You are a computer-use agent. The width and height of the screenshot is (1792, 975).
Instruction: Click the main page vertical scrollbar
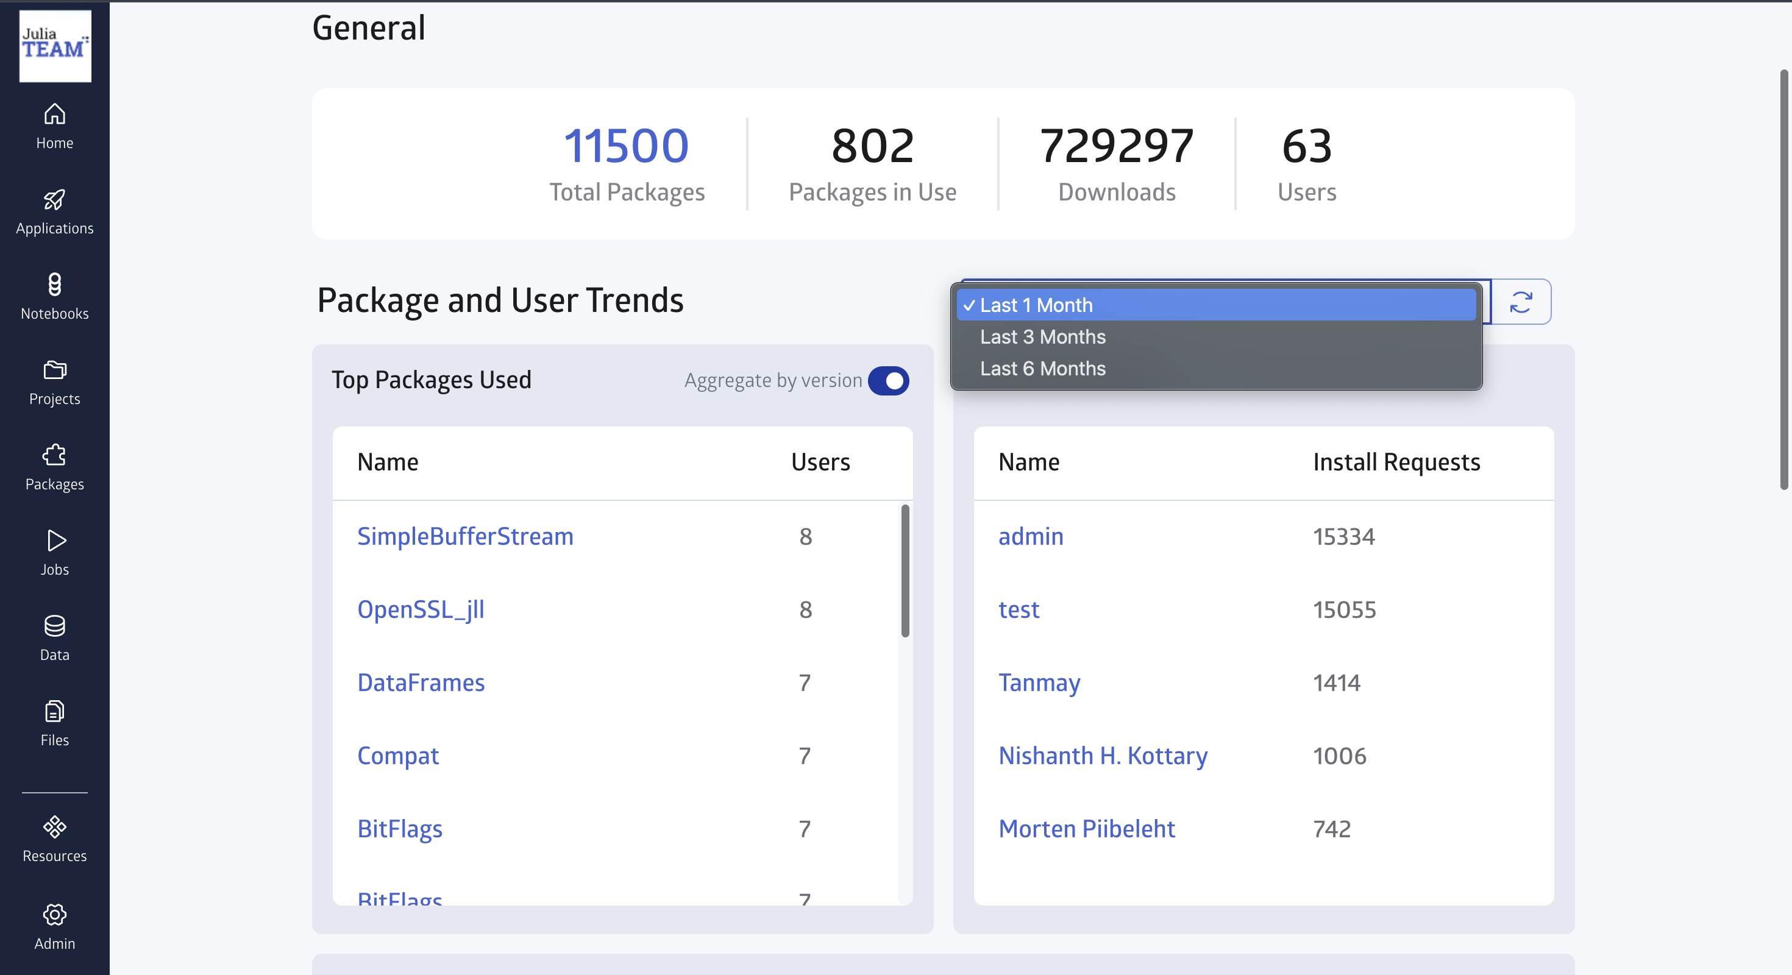(x=1783, y=280)
